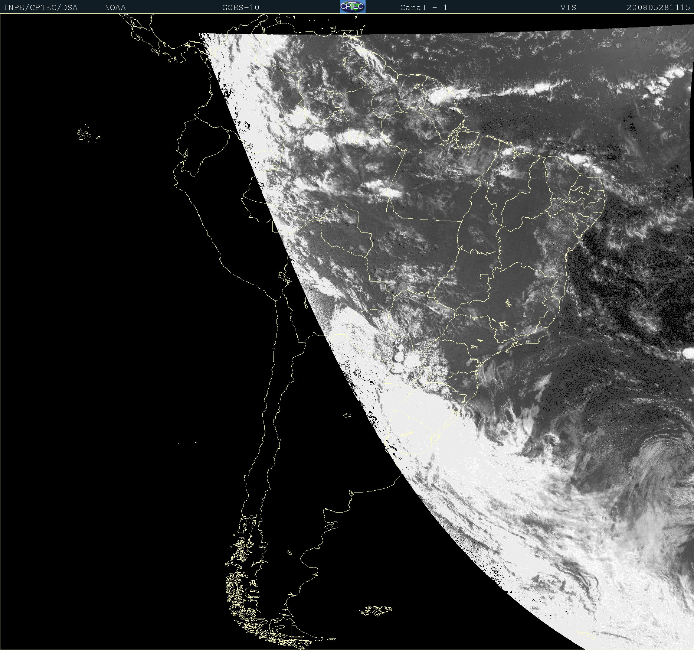Viewport: 694px width, 650px height.
Task: Click the 200805281115 timestamp
Action: (x=658, y=7)
